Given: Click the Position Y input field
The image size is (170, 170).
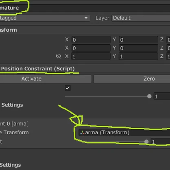Looking at the screenshot, I should coord(138,40).
